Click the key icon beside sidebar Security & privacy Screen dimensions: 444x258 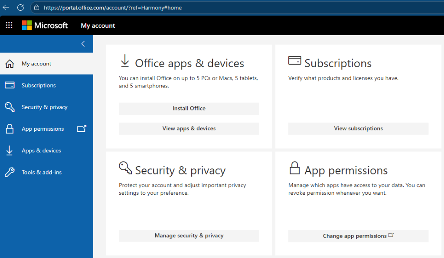(10, 107)
